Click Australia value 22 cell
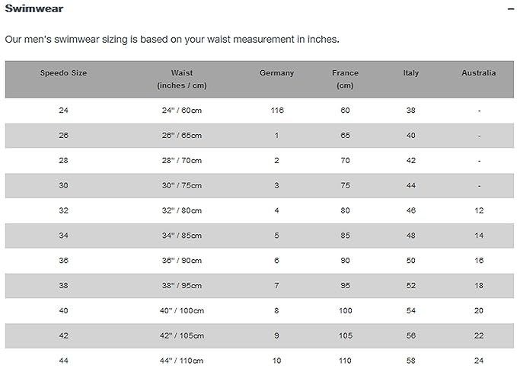This screenshot has height=385, width=517. 478,335
